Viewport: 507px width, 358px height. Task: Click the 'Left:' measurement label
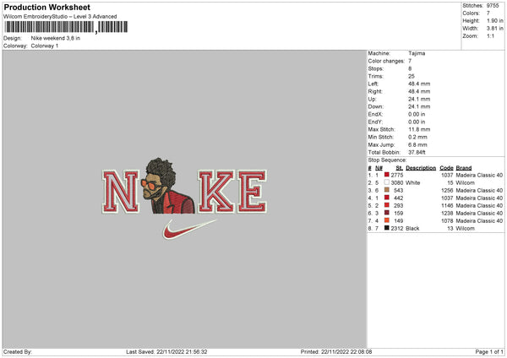click(373, 84)
